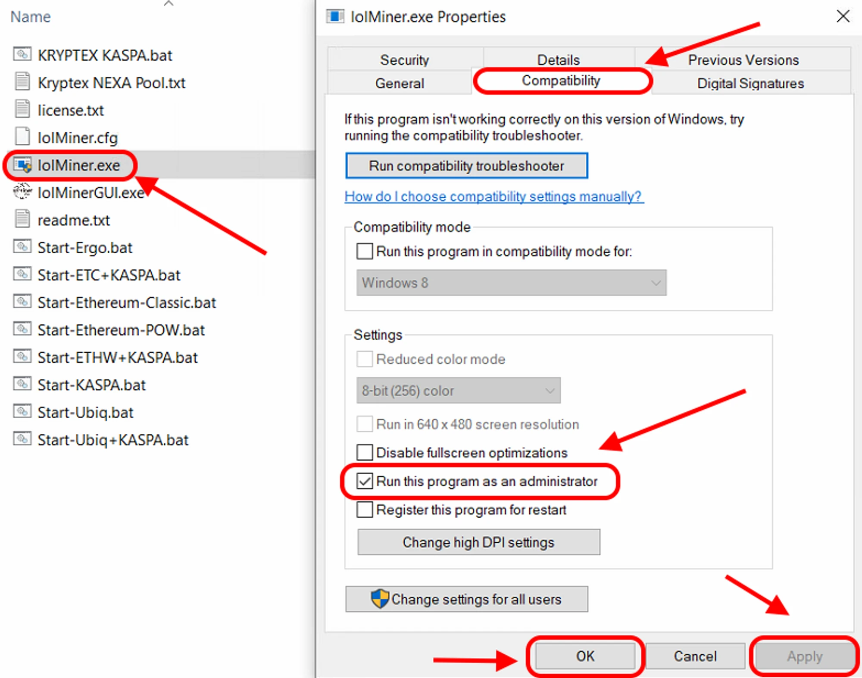Click the lolMinerGUI.exe application icon
Viewport: 862px width, 678px height.
click(22, 192)
